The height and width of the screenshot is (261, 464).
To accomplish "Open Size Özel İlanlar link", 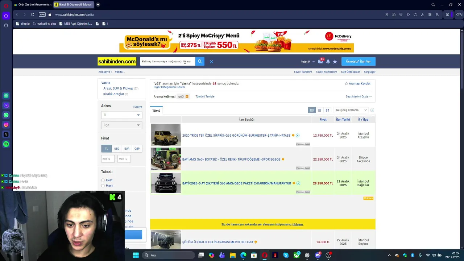I will click(x=351, y=72).
